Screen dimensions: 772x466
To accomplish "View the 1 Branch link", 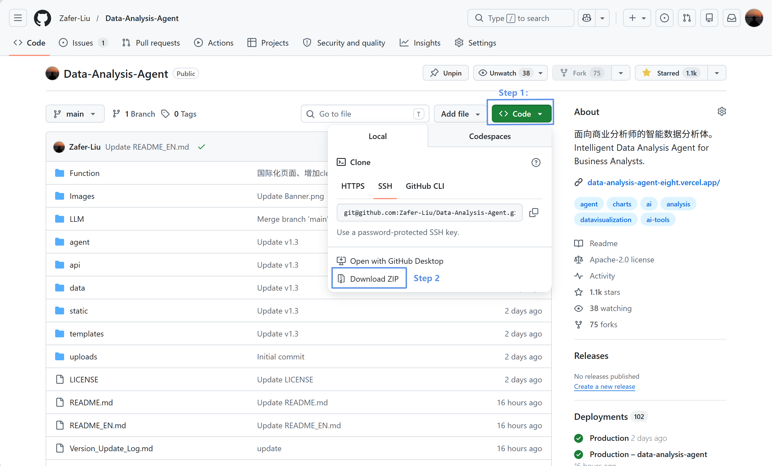I will (x=134, y=114).
